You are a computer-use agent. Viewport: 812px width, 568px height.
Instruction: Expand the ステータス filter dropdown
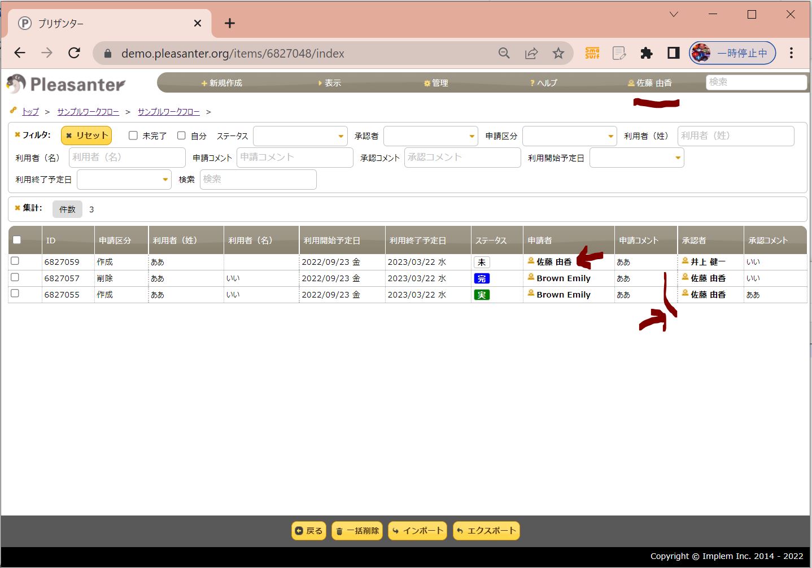click(300, 136)
